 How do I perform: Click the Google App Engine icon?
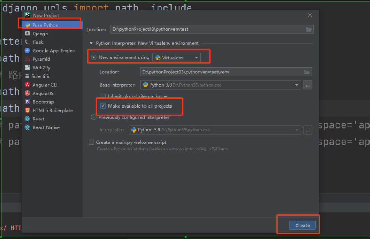(x=27, y=50)
